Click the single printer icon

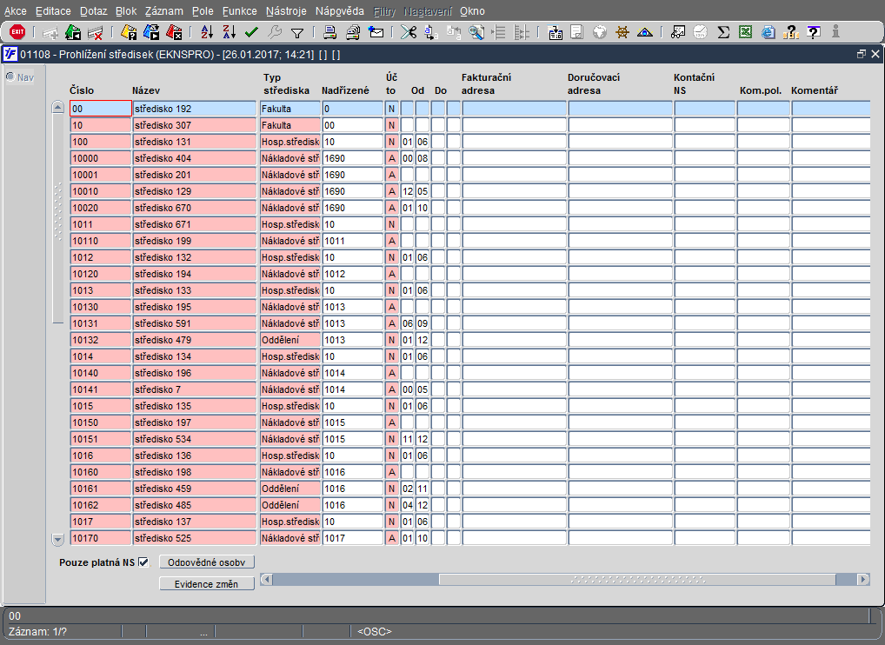coord(329,32)
